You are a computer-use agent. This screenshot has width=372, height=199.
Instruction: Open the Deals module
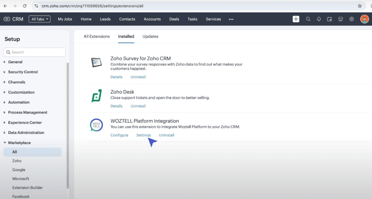pos(174,19)
